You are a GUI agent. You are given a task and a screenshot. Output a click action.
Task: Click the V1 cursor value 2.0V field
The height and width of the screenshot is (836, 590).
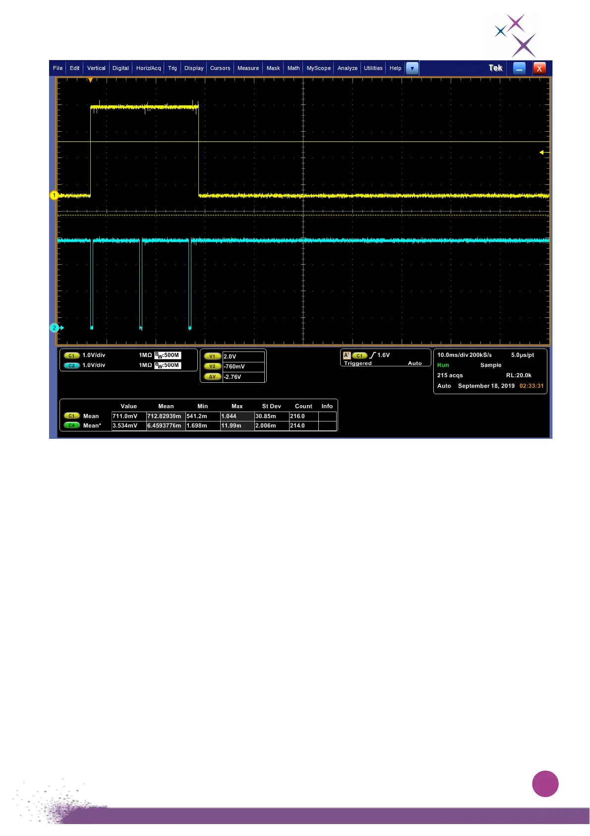pos(243,356)
